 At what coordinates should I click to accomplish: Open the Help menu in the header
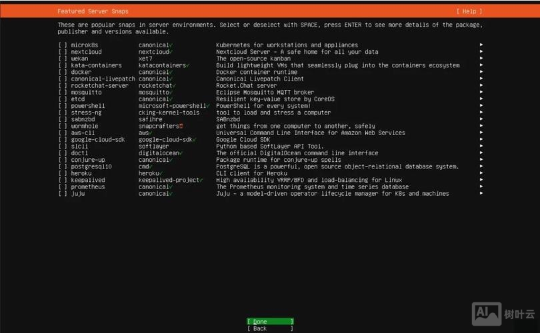coord(469,11)
